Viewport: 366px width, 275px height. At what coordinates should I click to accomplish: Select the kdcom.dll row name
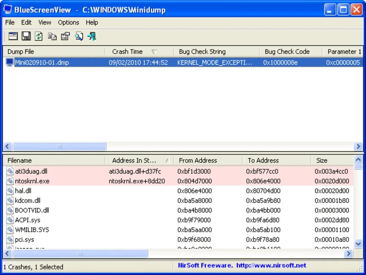[28, 201]
